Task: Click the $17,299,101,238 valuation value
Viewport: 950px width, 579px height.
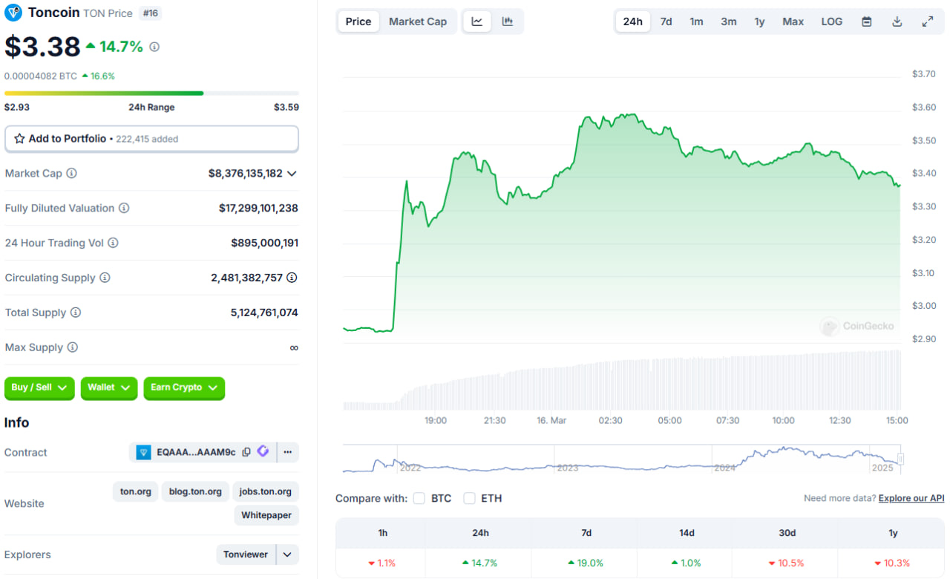Action: click(x=258, y=209)
